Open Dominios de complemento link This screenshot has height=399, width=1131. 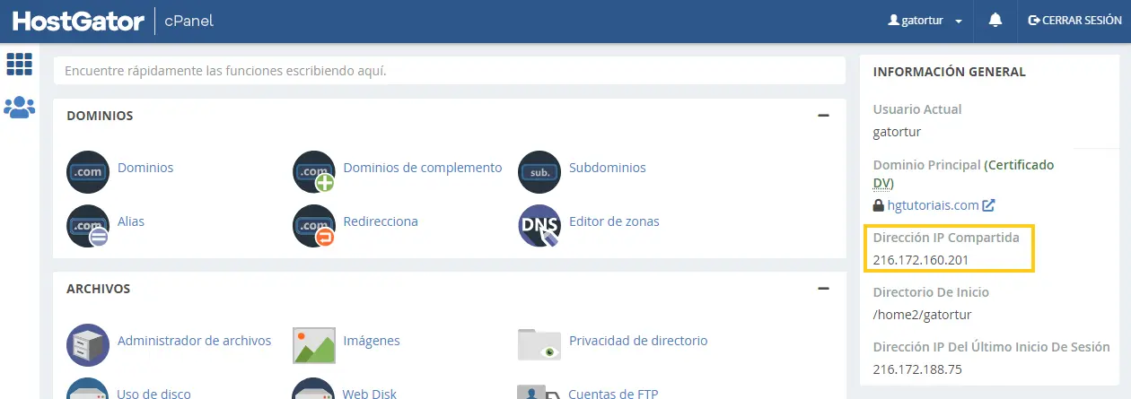click(423, 168)
